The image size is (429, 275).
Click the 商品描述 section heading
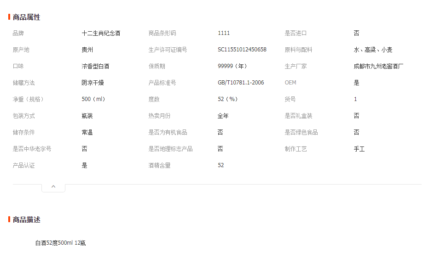coord(26,220)
